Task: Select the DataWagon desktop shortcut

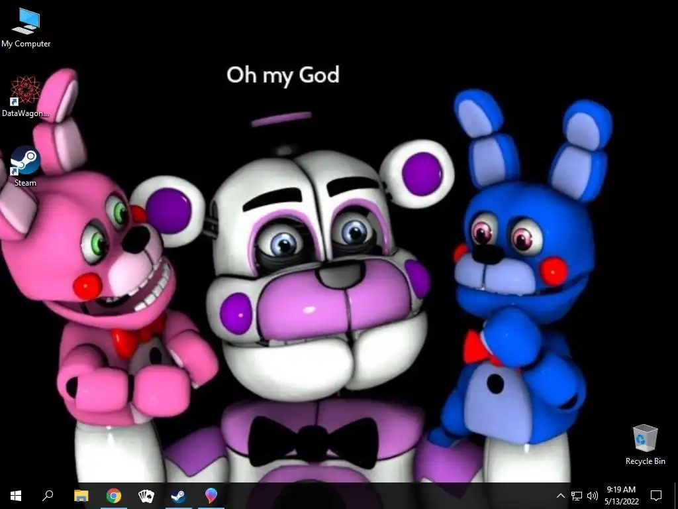Action: click(26, 97)
